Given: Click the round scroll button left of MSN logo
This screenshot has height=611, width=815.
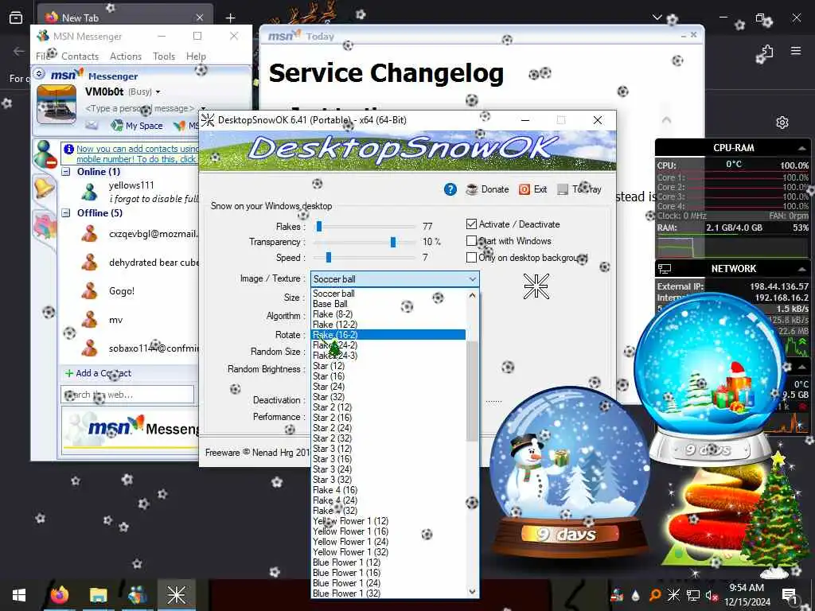Looking at the screenshot, I should point(39,74).
